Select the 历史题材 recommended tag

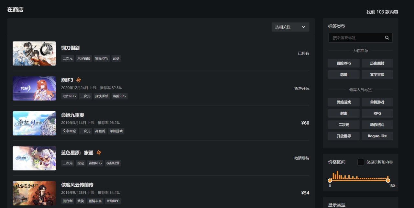[x=377, y=63]
